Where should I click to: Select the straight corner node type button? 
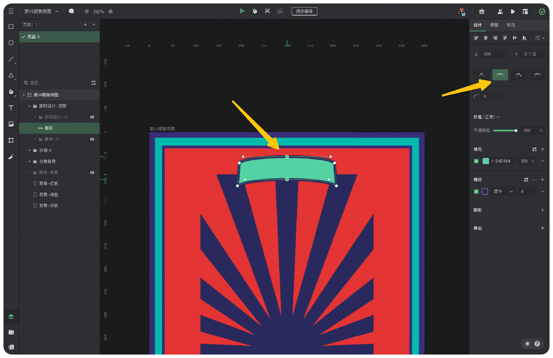(x=481, y=75)
